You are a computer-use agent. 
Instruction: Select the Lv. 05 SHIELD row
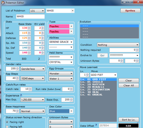98,82
